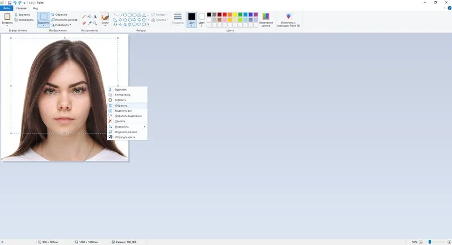The width and height of the screenshot is (452, 245).
Task: Choose Копировать in the context menu
Action: [127, 95]
